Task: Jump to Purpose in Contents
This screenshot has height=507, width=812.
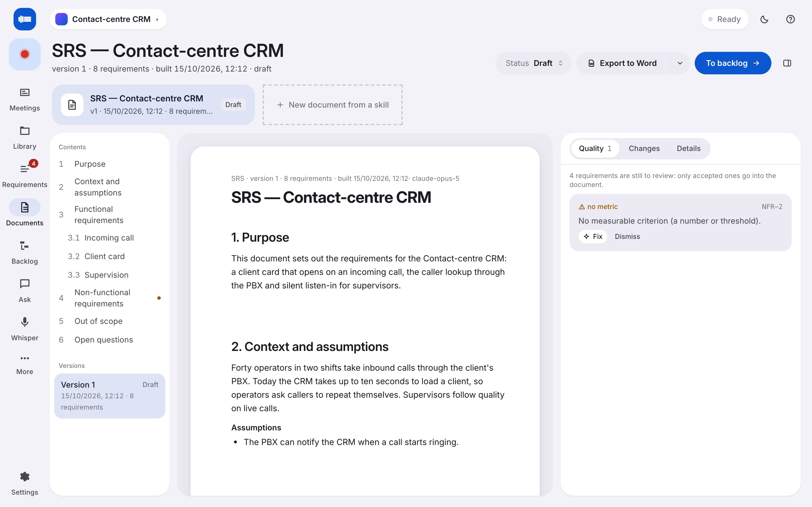Action: tap(109, 164)
